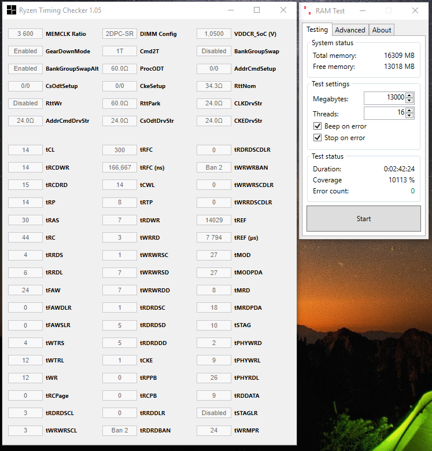The width and height of the screenshot is (432, 451).
Task: Click the BankGroupSwapAlt Enabled field
Action: 25,68
